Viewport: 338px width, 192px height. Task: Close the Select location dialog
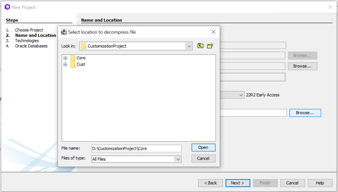213,32
